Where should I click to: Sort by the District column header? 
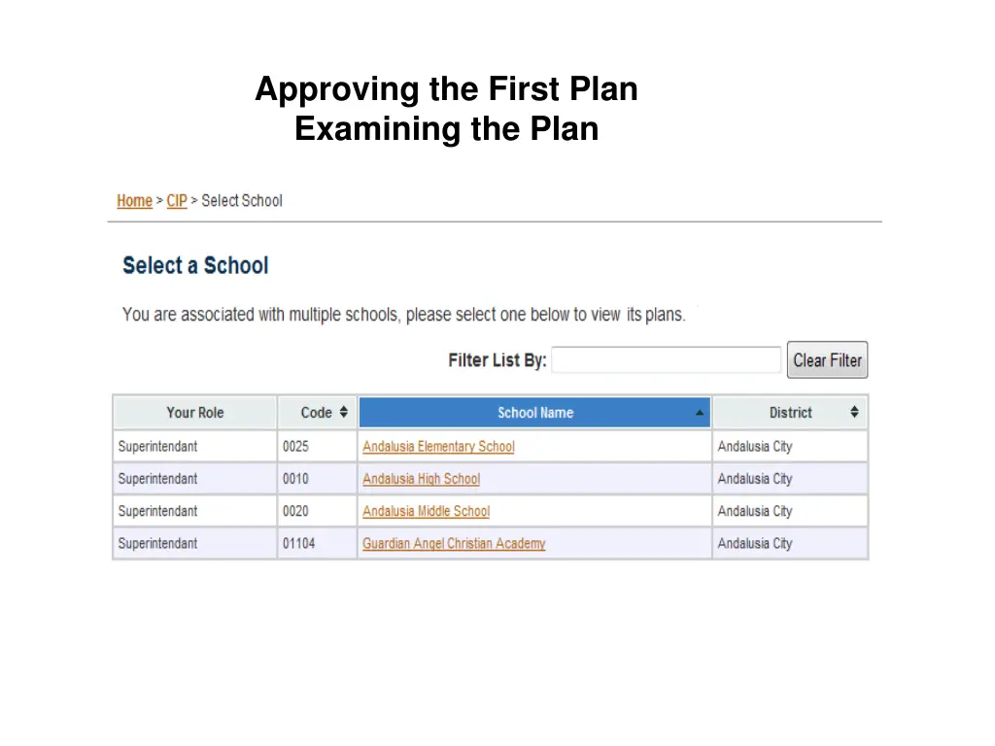(x=790, y=412)
